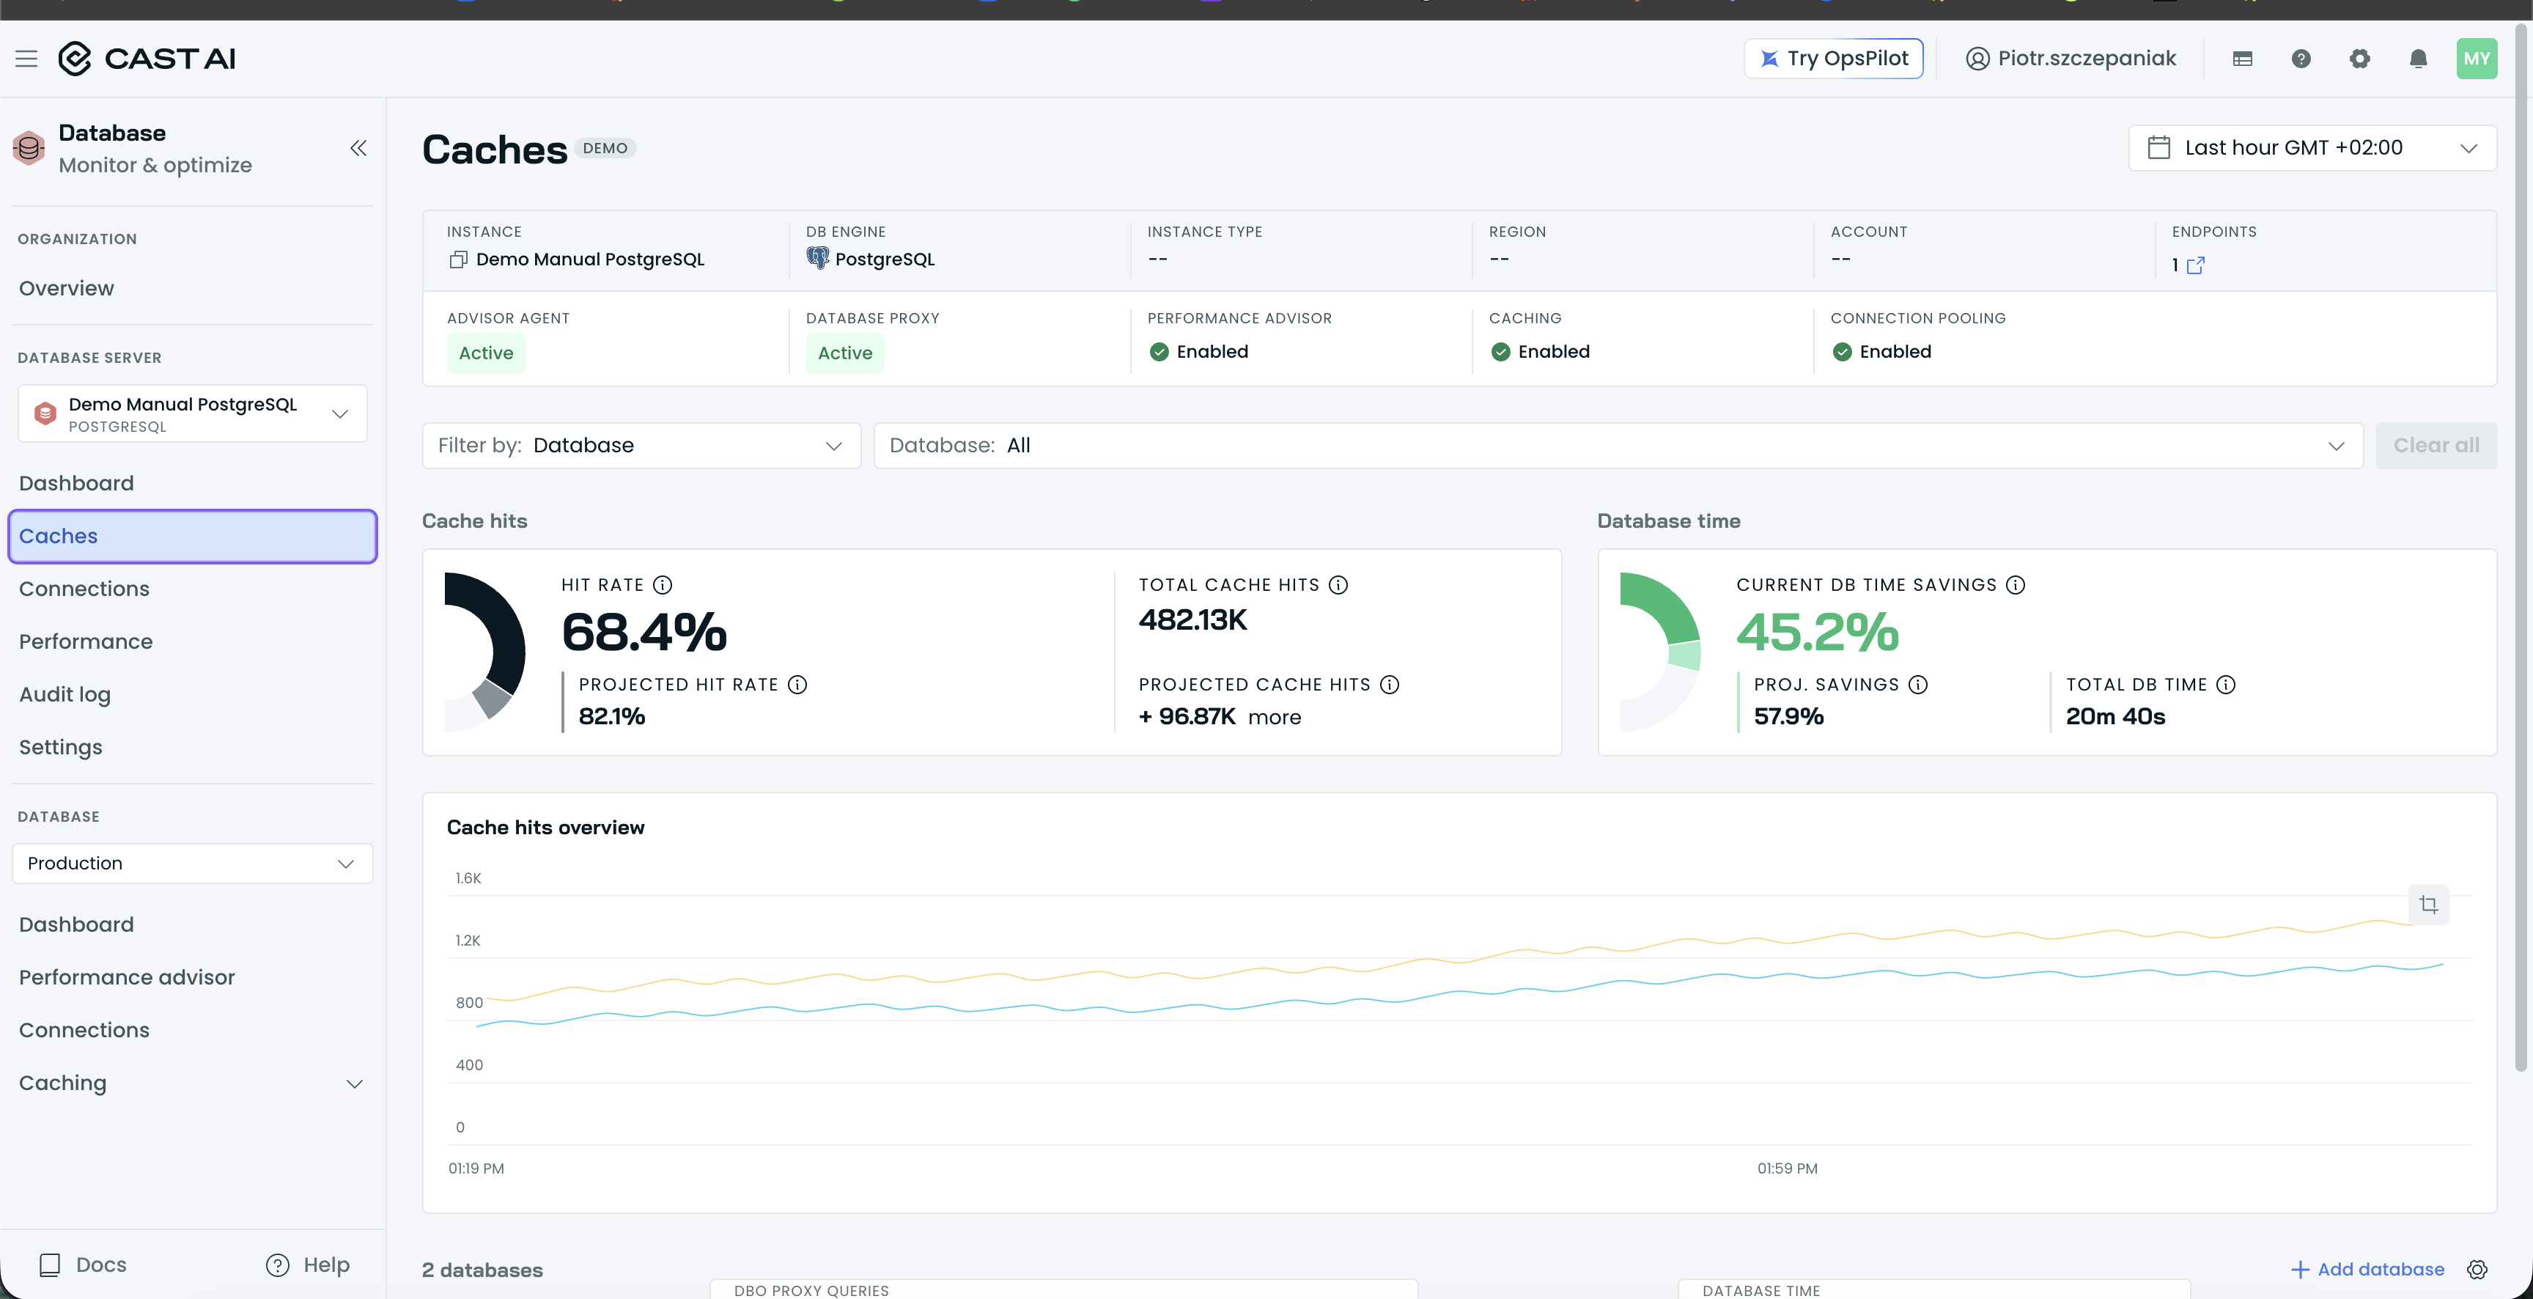Open the MY user avatar menu
The height and width of the screenshot is (1299, 2533).
pos(2476,59)
